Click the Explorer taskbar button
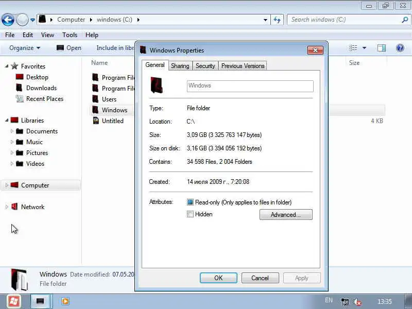This screenshot has width=412, height=309. [x=40, y=301]
